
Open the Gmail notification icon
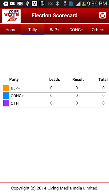tap(34, 4)
